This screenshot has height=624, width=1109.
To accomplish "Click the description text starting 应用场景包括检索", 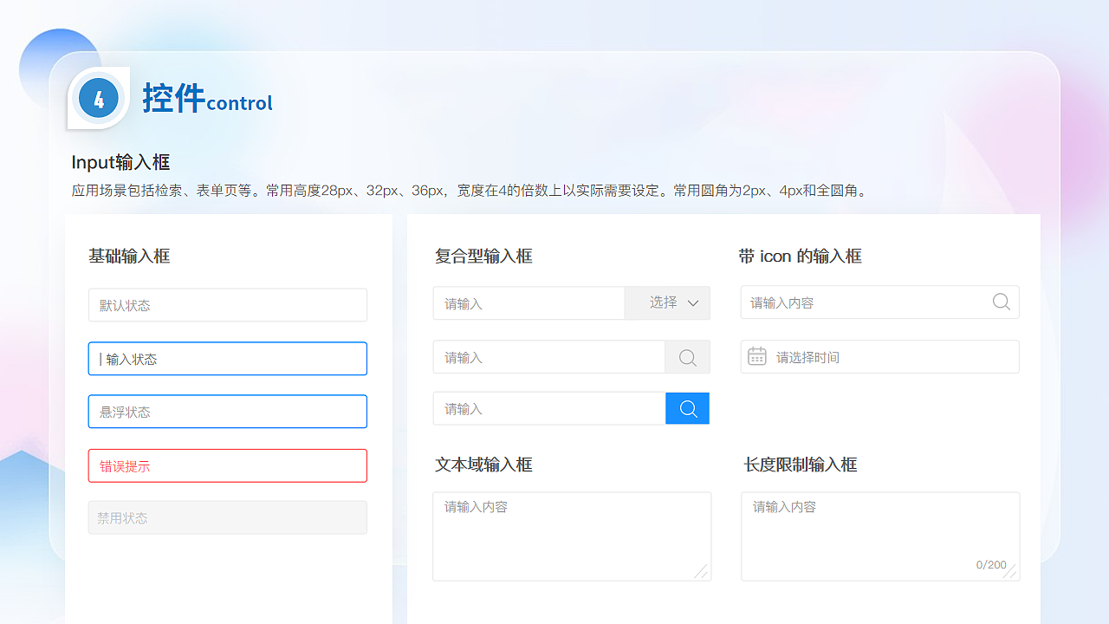I will pyautogui.click(x=469, y=191).
